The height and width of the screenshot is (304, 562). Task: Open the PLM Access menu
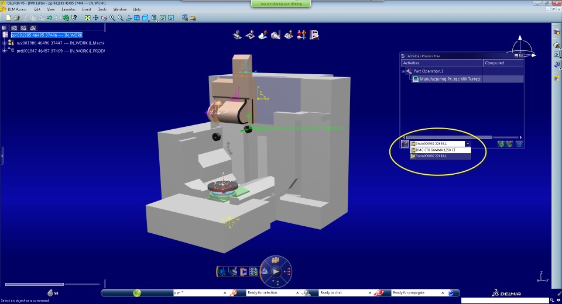17,9
